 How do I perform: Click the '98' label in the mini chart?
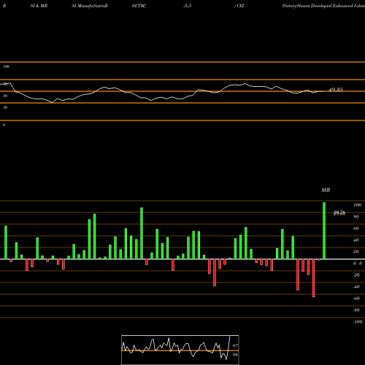pyautogui.click(x=235, y=355)
